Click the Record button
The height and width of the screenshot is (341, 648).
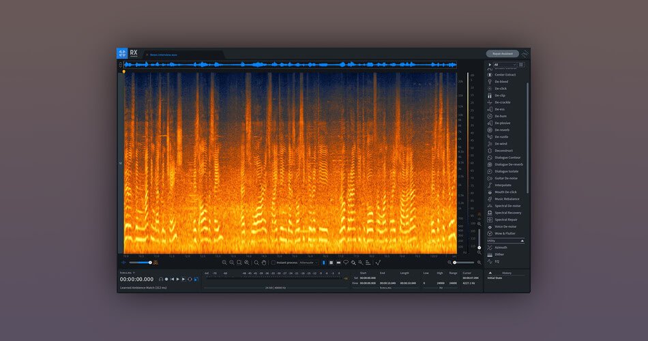(166, 280)
